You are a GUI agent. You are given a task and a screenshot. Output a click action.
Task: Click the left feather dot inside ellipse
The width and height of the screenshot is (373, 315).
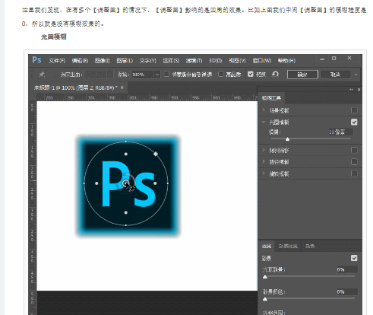point(96,183)
